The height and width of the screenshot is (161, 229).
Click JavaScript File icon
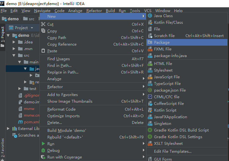tap(150, 77)
